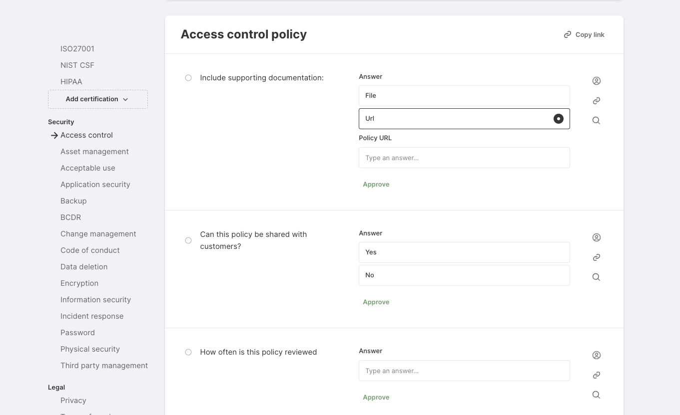Search icon for policy reviewed question
The height and width of the screenshot is (415, 680).
596,395
